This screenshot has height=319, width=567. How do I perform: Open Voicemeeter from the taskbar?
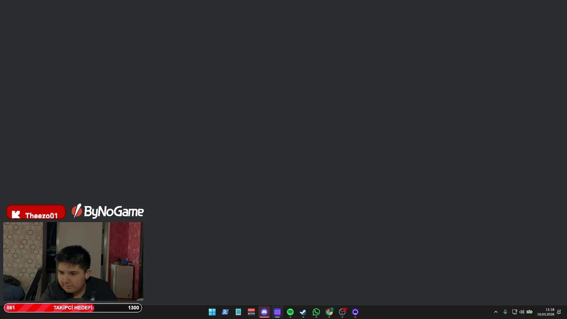(x=251, y=312)
